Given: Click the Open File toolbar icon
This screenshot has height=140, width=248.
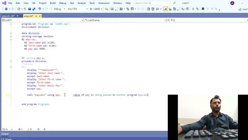Looking at the screenshot, I should click(25, 9).
